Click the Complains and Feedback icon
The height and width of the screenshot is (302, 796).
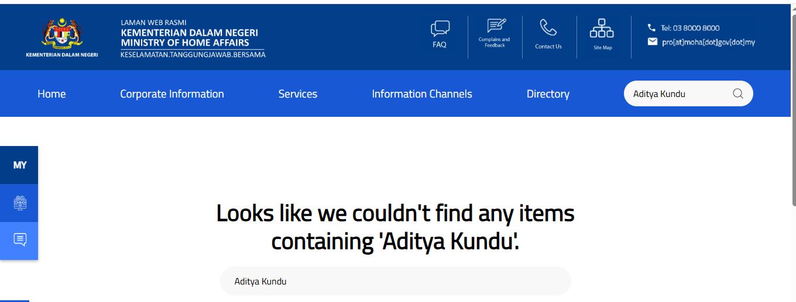496,26
